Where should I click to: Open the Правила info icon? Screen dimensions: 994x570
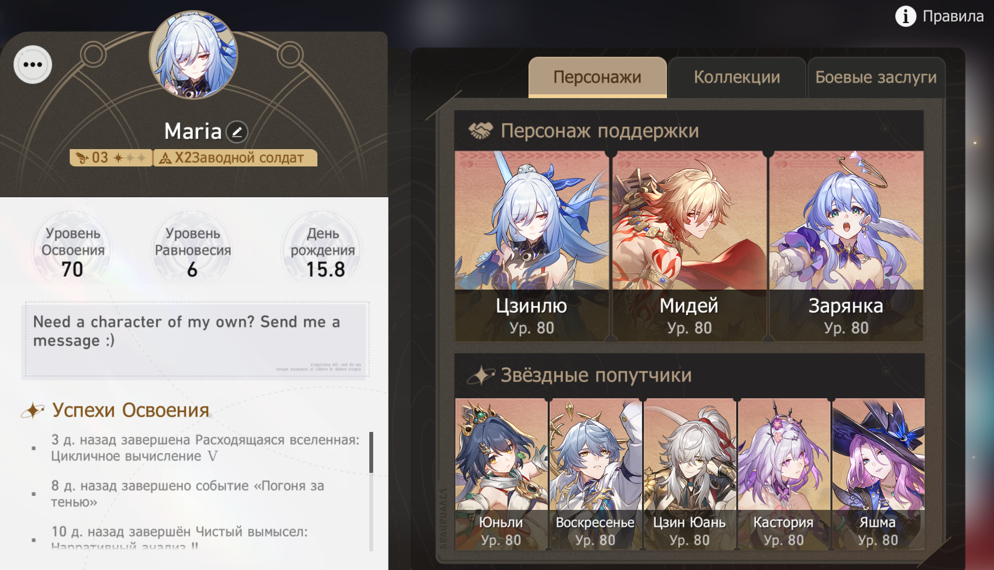pos(906,16)
